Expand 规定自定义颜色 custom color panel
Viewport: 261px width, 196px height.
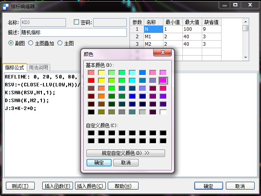[126, 153]
